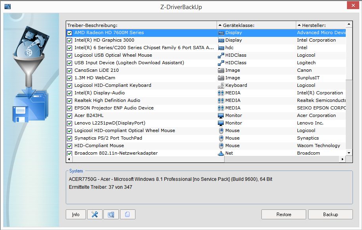
Task: Uncheck Logicool HID-compliant Optical Wheel Mouse
Action: click(x=69, y=131)
